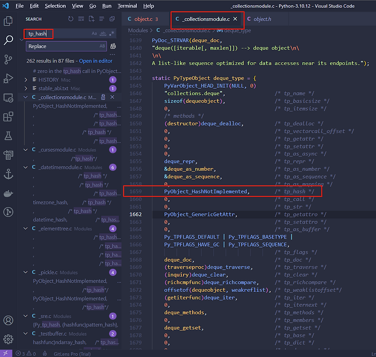Expand the stable_abi.txt results

click(26, 88)
